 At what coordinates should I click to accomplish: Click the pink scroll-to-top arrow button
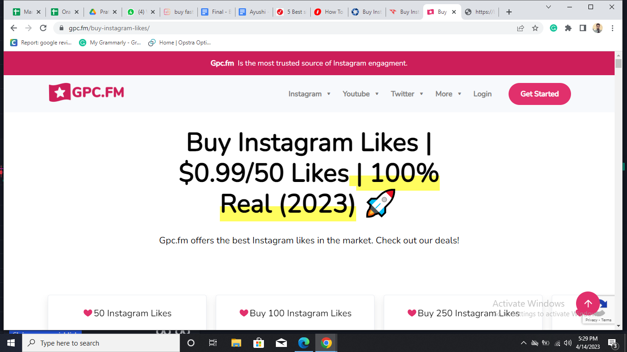[x=588, y=303]
